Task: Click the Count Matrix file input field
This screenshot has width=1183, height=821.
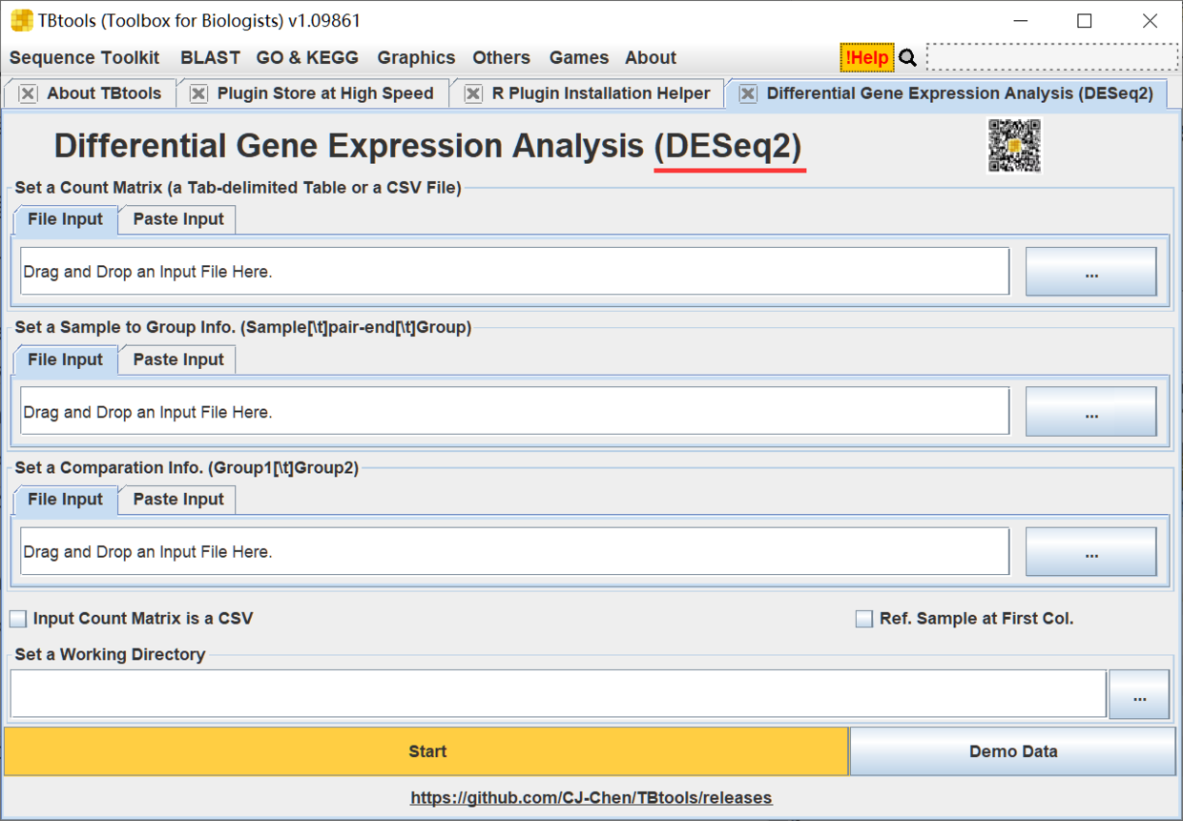Action: [514, 272]
